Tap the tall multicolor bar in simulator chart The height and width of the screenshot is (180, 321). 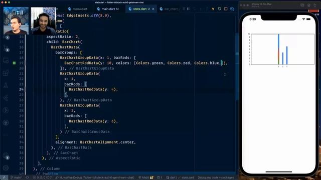279,49
